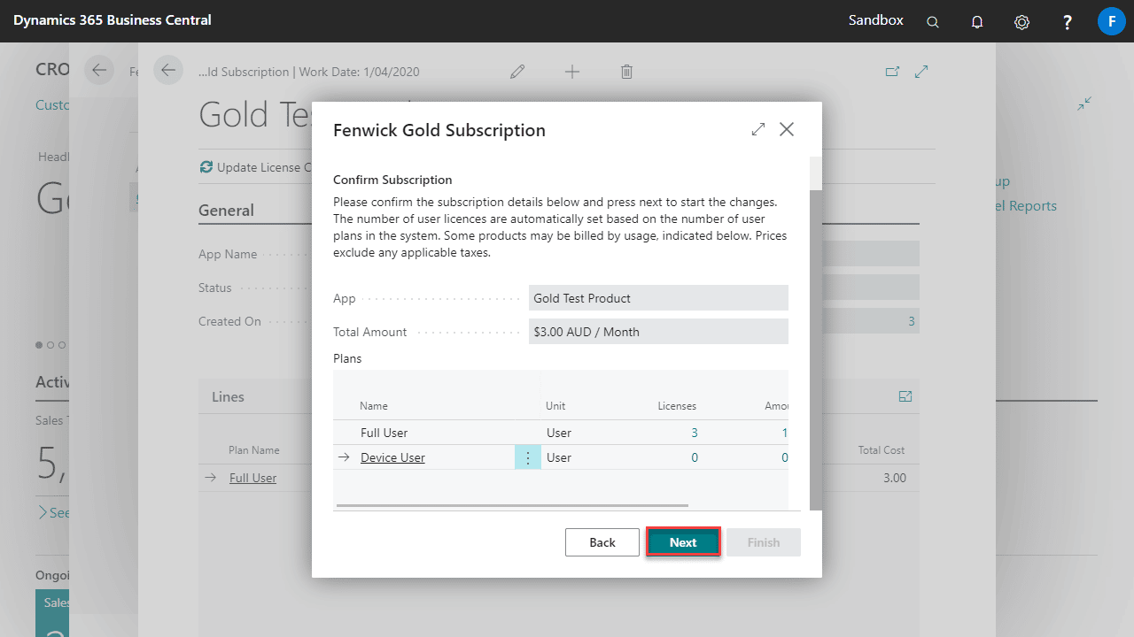Open the settings gear
The image size is (1134, 637).
[1021, 22]
